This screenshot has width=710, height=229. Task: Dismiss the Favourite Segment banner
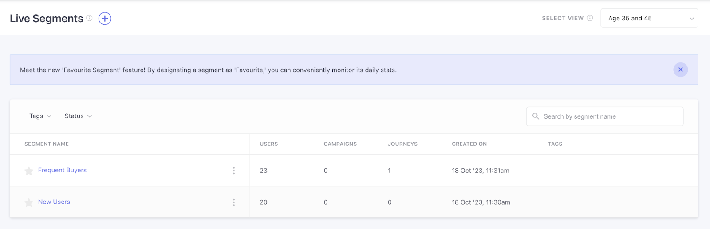coord(680,70)
